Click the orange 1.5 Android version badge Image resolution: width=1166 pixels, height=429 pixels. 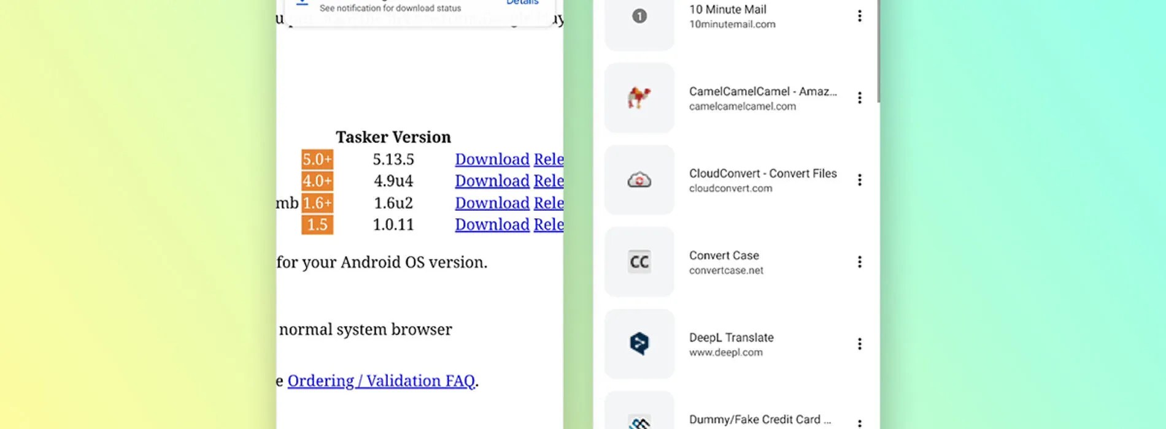point(317,224)
